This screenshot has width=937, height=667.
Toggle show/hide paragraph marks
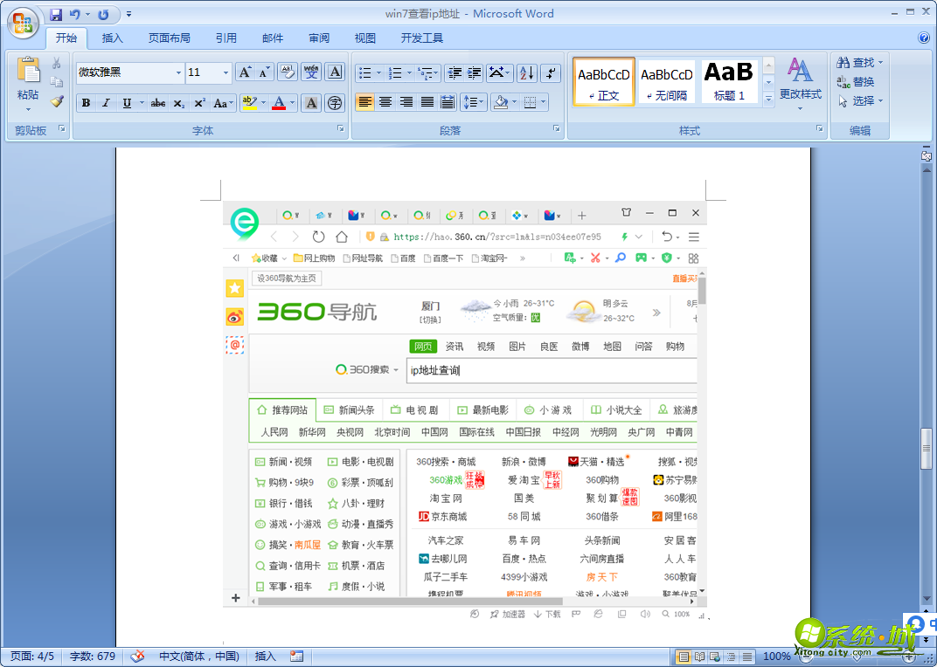(551, 73)
